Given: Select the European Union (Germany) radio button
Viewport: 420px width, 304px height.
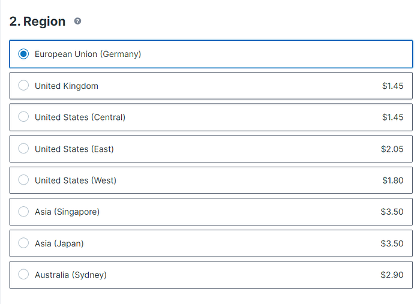Looking at the screenshot, I should point(23,54).
